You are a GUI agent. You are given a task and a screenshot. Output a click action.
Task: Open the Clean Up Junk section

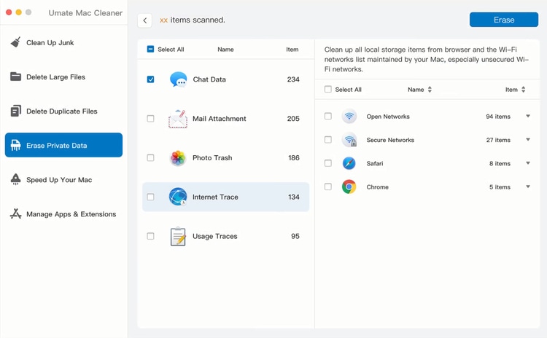pyautogui.click(x=50, y=43)
